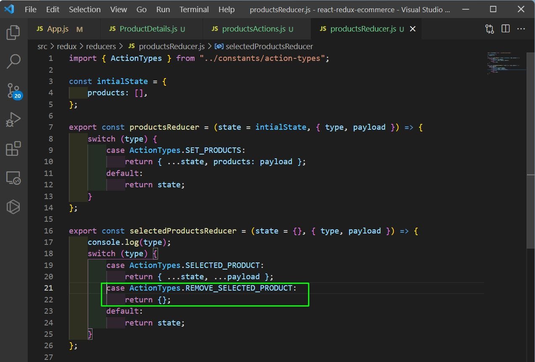The height and width of the screenshot is (362, 535).
Task: Open the editor More Actions menu
Action: tap(521, 29)
